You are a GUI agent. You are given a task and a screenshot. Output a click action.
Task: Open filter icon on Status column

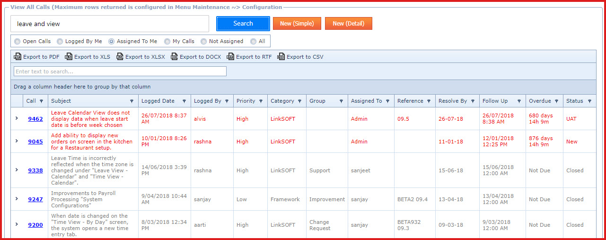pyautogui.click(x=589, y=101)
